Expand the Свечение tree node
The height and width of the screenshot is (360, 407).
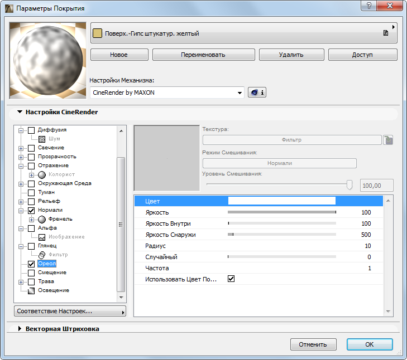pos(21,148)
